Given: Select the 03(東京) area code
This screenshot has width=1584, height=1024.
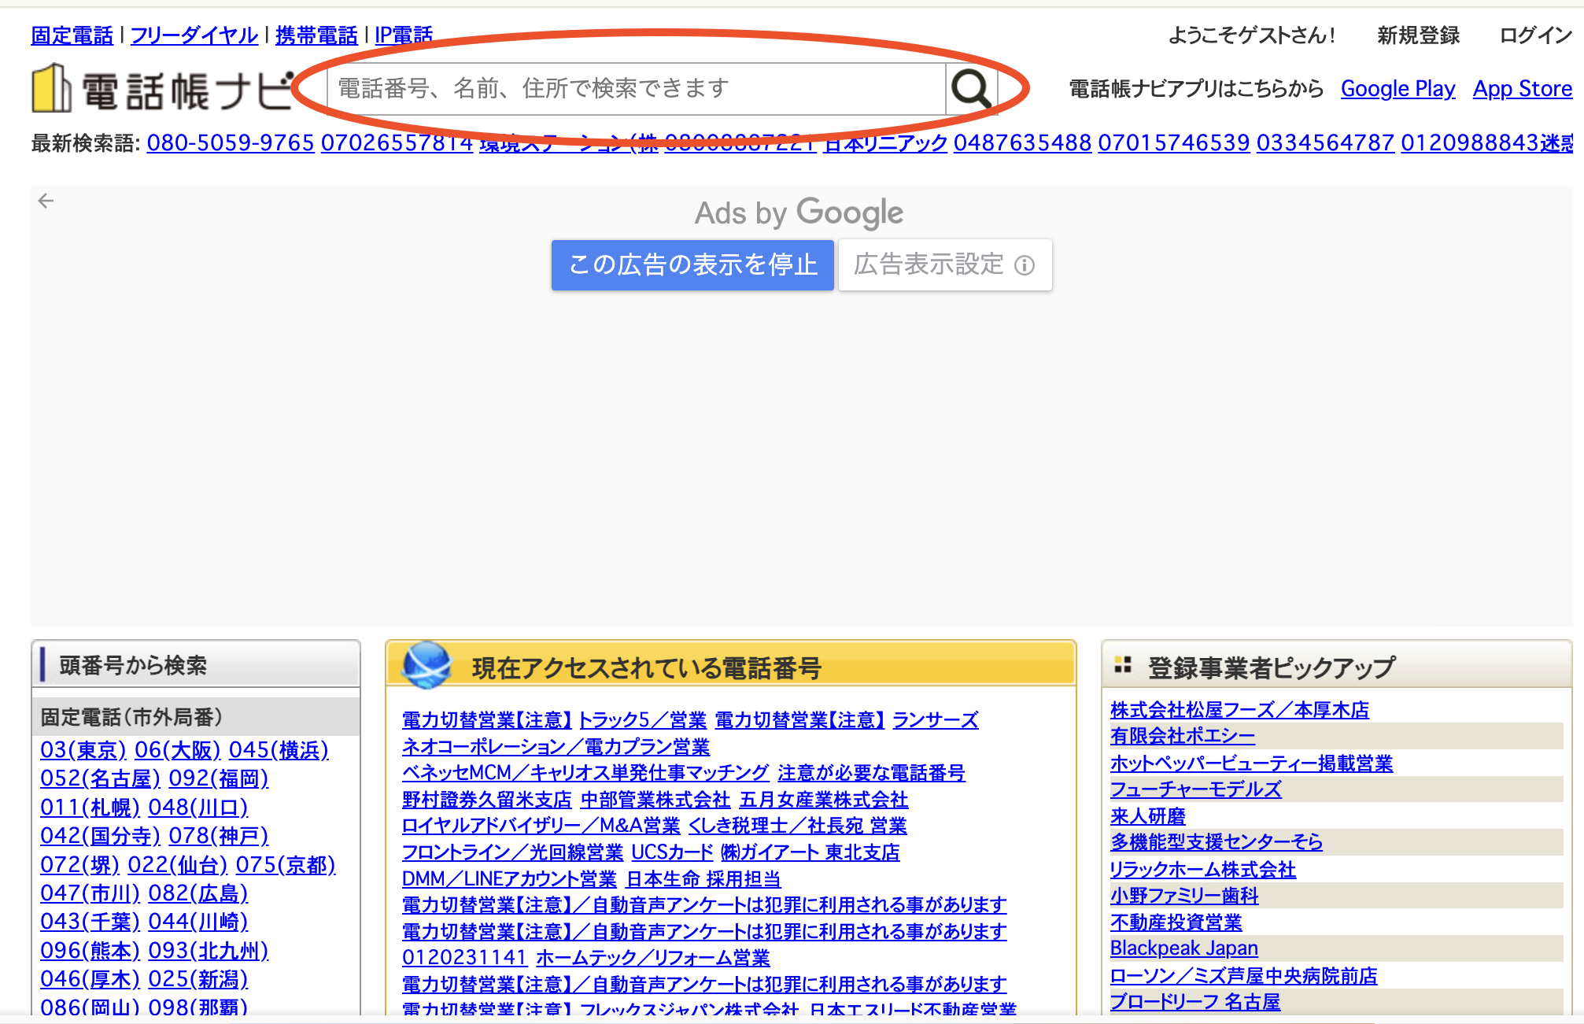Looking at the screenshot, I should tap(83, 750).
